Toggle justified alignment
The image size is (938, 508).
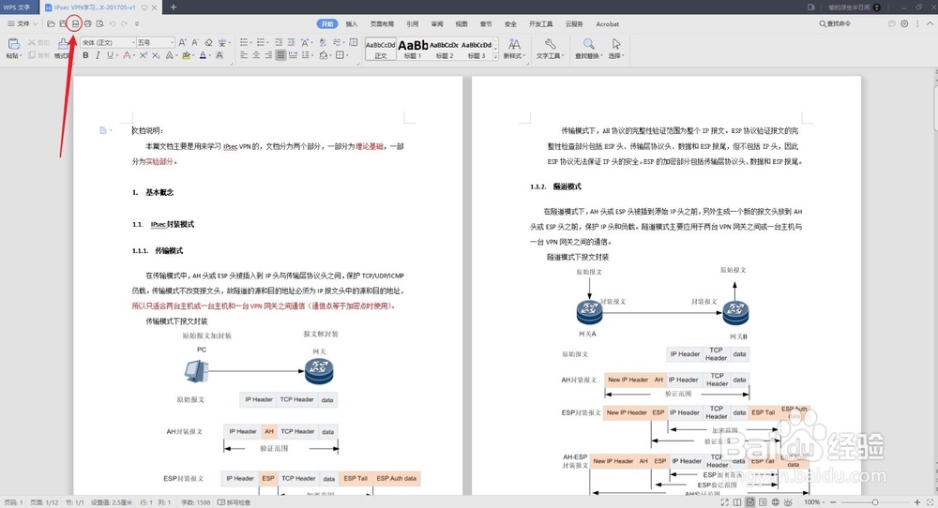click(x=280, y=55)
